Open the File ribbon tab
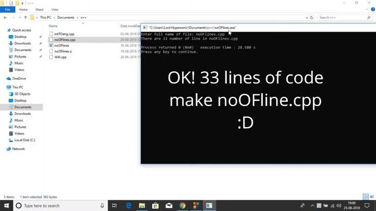The width and height of the screenshot is (376, 211). coord(8,9)
